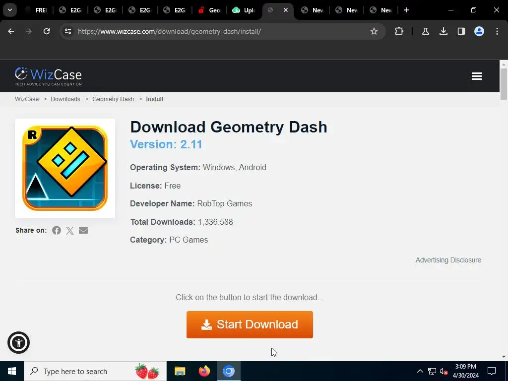
Task: Switch to the Geo tab
Action: tap(209, 10)
